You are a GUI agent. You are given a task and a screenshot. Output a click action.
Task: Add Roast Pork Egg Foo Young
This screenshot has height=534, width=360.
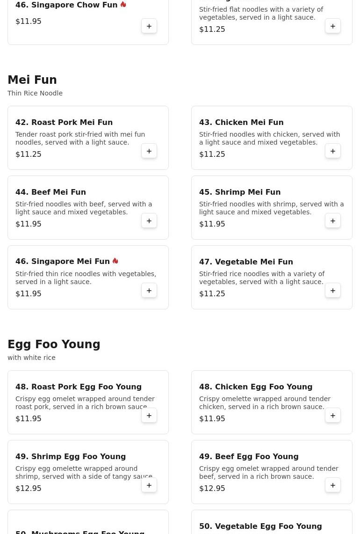[149, 416]
